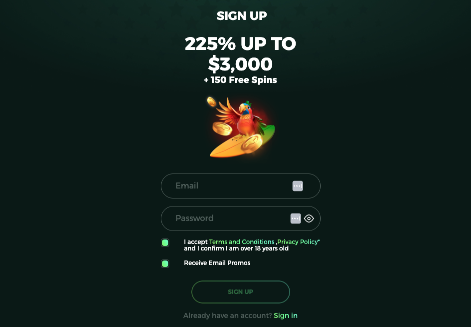
Task: Click the autofill icon in Password field
Action: pos(295,218)
